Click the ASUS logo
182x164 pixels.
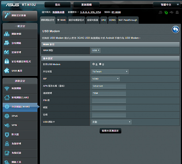(x=12, y=5)
